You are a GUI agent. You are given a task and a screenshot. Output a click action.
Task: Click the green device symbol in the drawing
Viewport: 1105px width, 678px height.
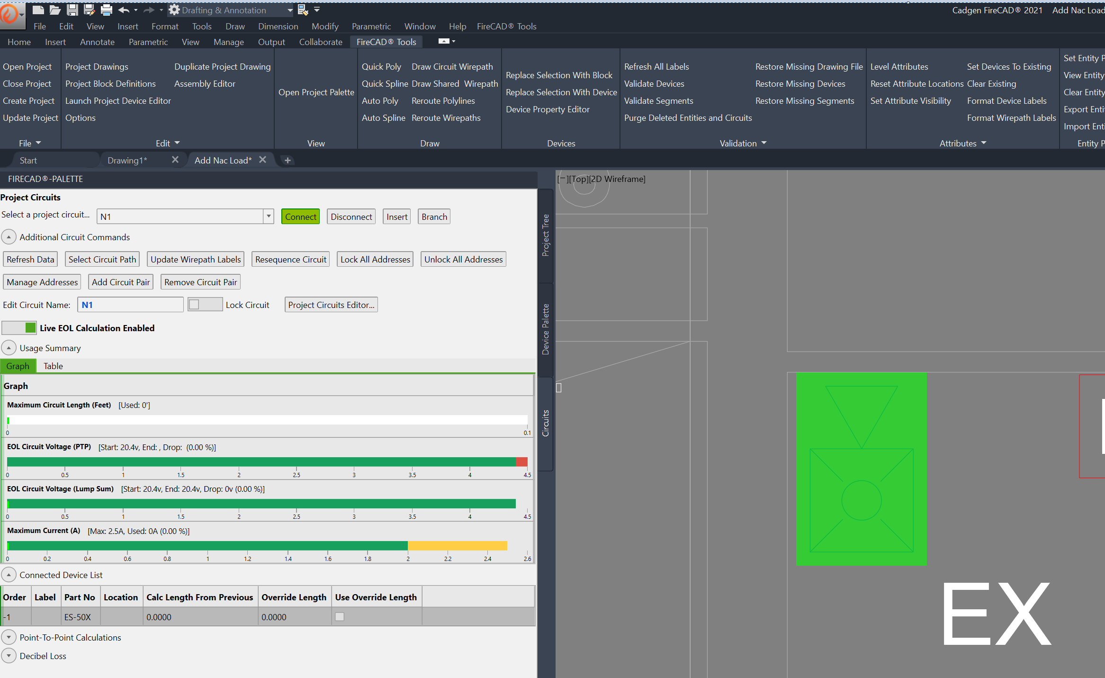coord(861,469)
